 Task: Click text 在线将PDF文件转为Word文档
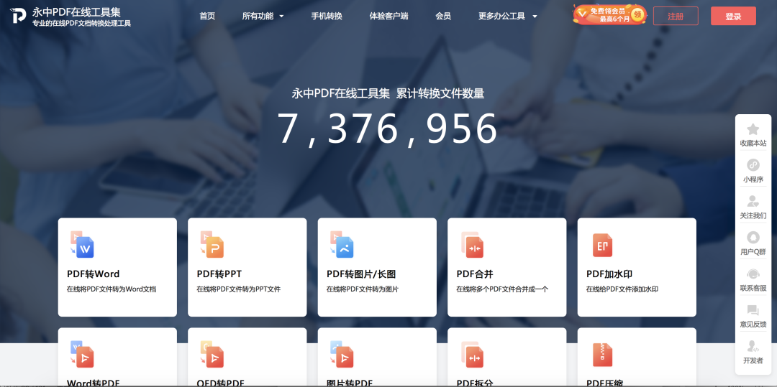tap(112, 289)
